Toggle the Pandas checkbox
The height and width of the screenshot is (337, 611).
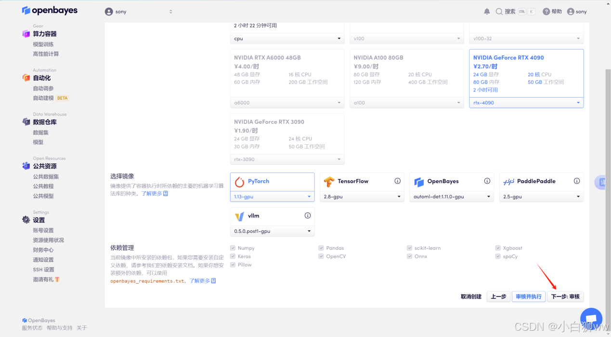[321, 248]
